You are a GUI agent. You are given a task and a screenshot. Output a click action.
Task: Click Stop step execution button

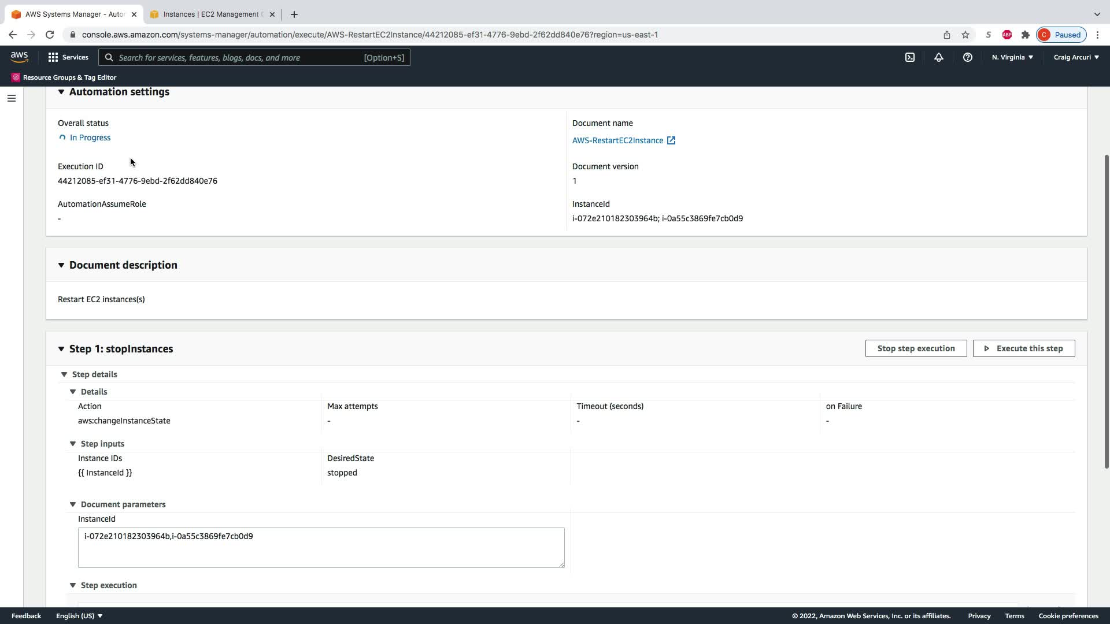coord(916,348)
